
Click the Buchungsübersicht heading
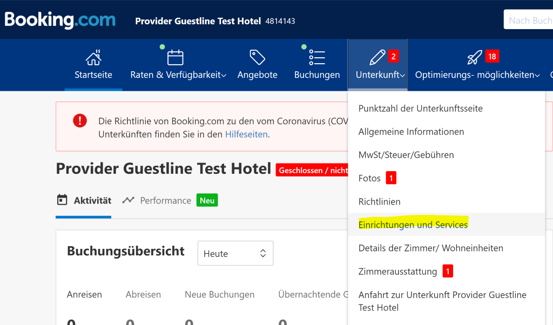[125, 252]
